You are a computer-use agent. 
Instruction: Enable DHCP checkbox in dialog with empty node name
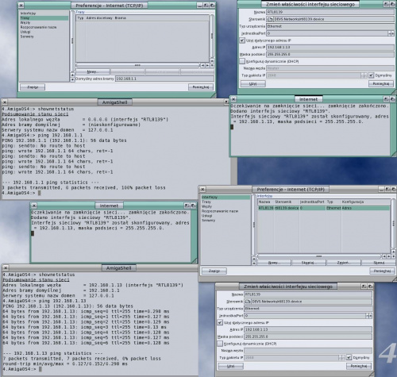pyautogui.click(x=220, y=344)
